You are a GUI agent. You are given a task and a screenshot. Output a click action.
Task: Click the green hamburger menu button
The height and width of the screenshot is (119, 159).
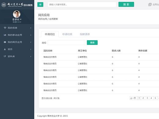pyautogui.click(x=40, y=5)
